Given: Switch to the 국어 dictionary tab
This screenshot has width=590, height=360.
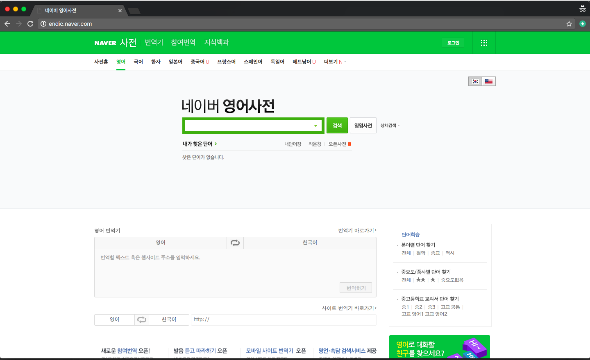Looking at the screenshot, I should [138, 62].
